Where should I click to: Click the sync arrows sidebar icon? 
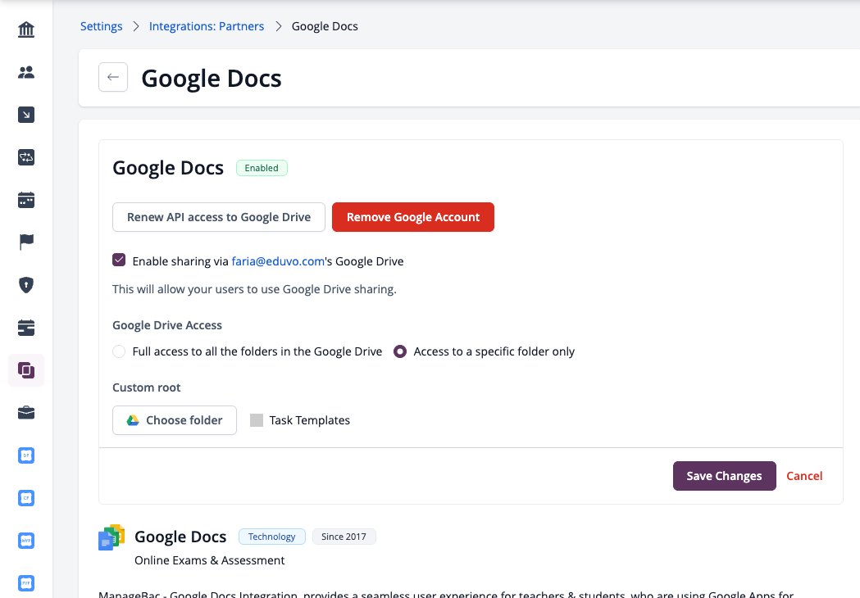pos(25,157)
